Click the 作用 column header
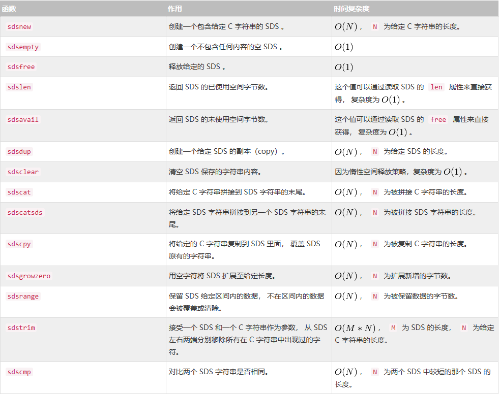 point(174,9)
